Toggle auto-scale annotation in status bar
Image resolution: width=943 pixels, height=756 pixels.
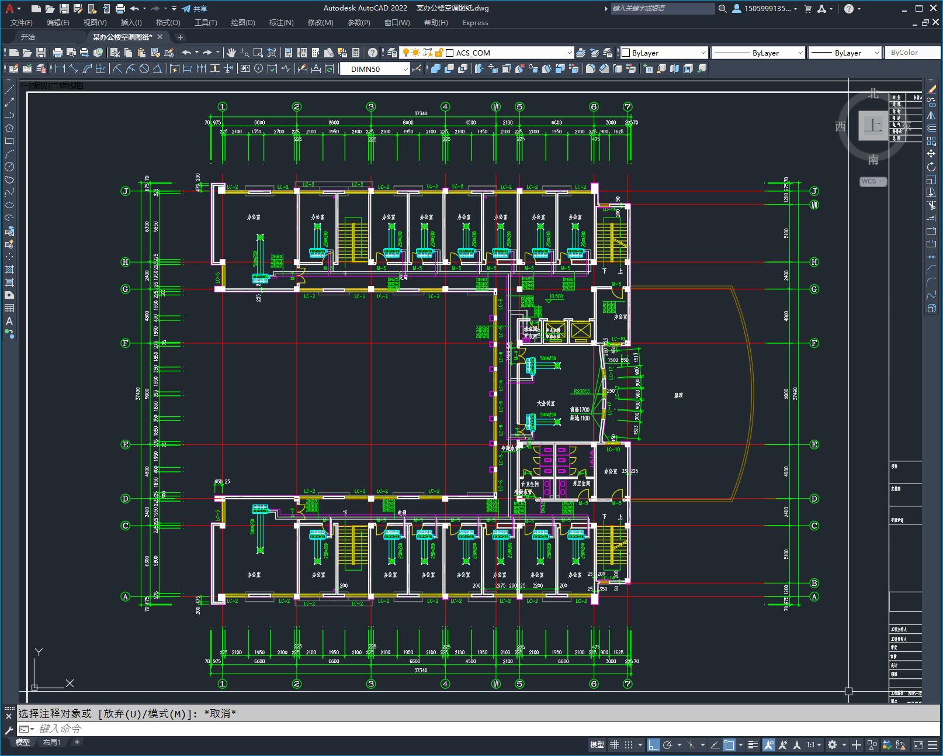coord(783,744)
